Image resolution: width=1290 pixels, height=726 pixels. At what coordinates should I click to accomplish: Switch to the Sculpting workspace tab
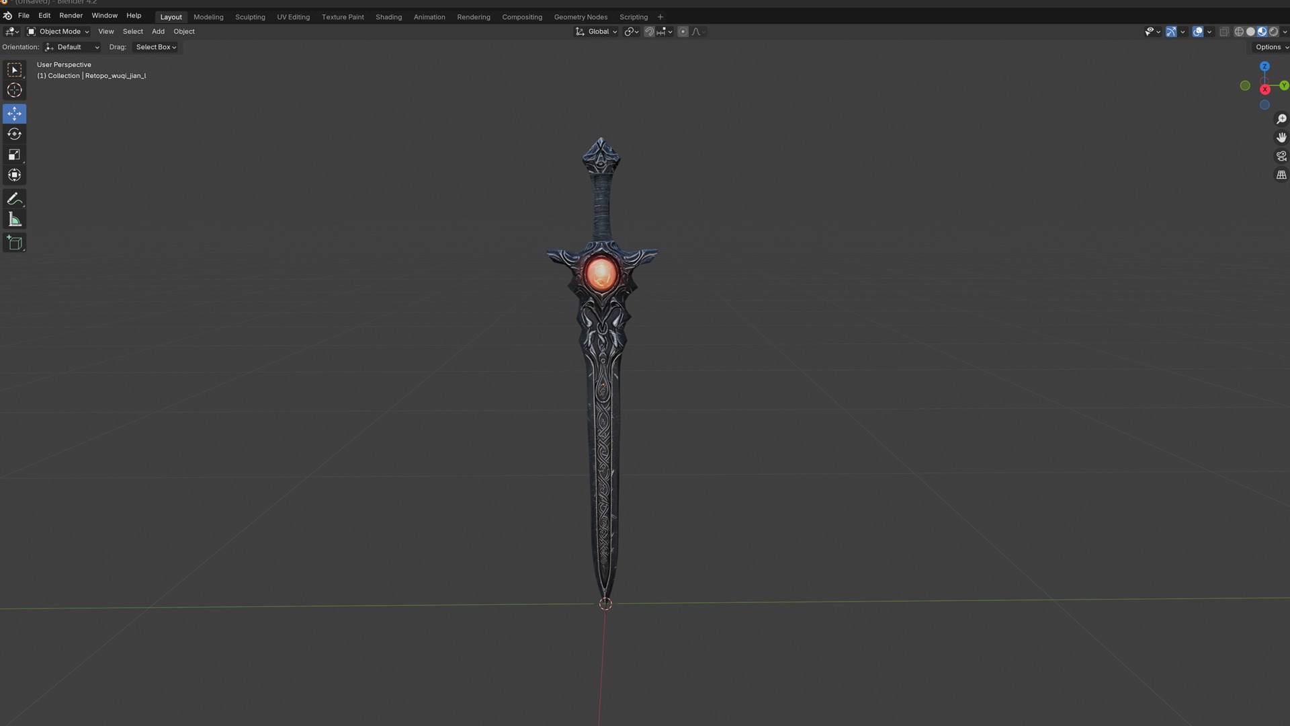[250, 17]
